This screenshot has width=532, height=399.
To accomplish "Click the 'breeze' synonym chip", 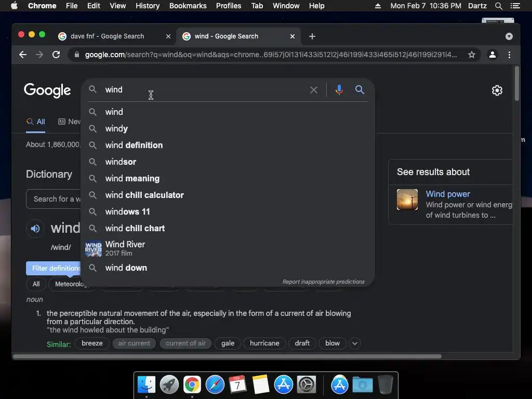I will click(92, 343).
